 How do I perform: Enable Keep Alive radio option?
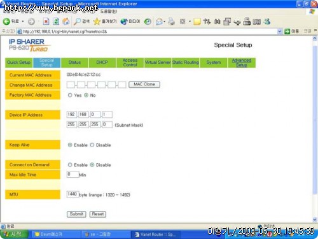click(x=70, y=145)
